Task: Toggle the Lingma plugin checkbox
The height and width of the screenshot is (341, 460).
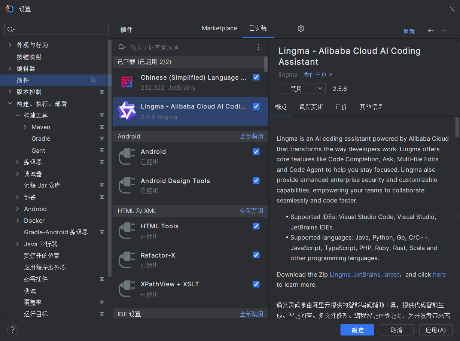Action: (x=256, y=106)
